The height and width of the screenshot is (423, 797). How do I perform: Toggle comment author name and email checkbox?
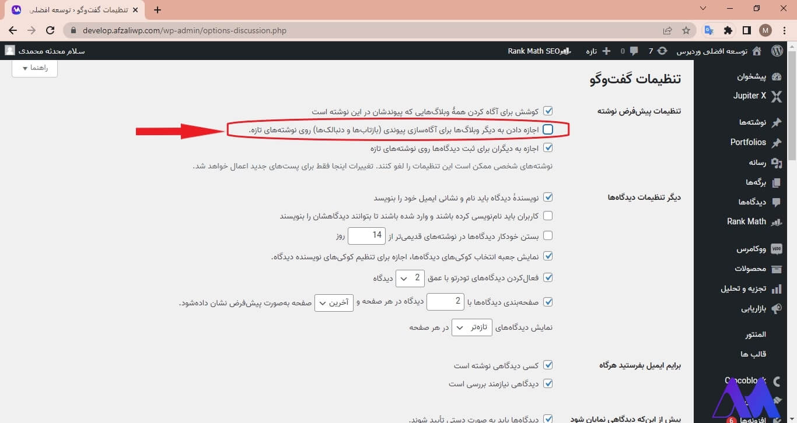pos(548,198)
